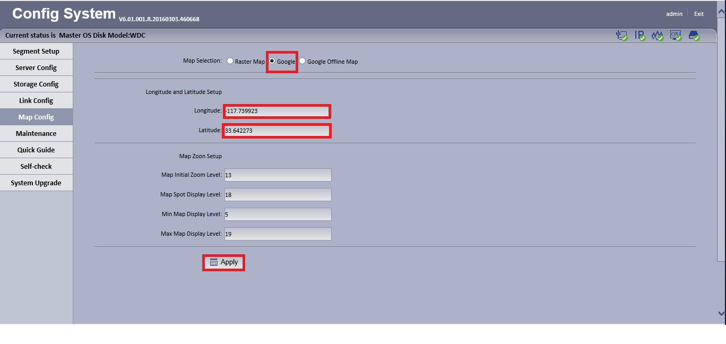Viewport: 726px width, 344px height.
Task: Click the Apply button
Action: [223, 262]
